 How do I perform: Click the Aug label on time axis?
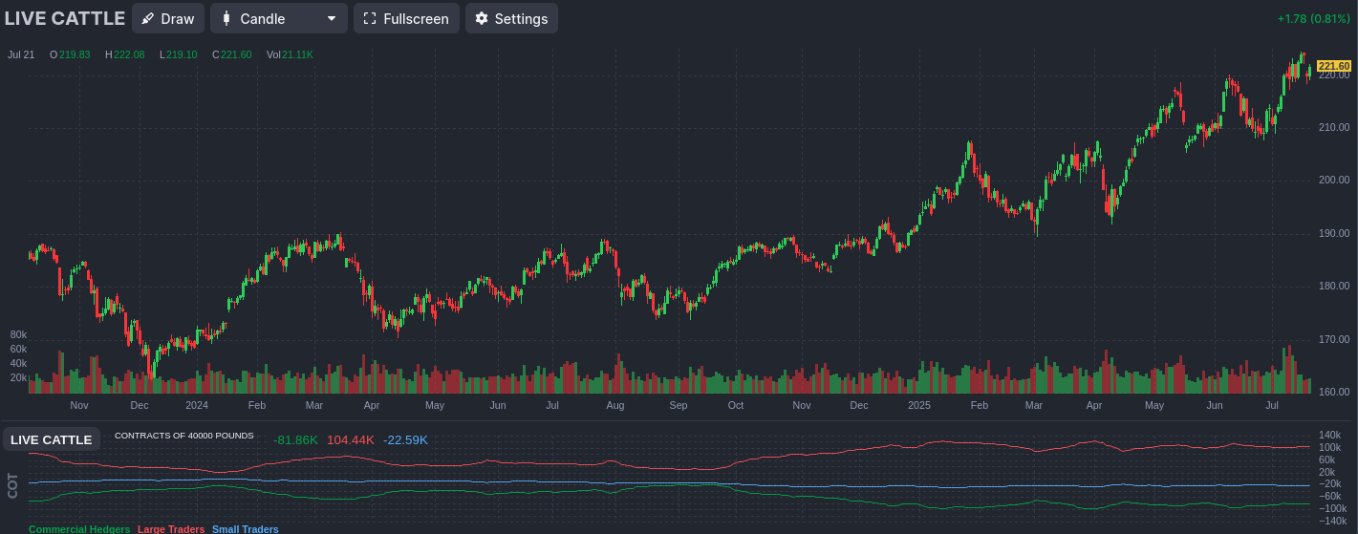615,405
